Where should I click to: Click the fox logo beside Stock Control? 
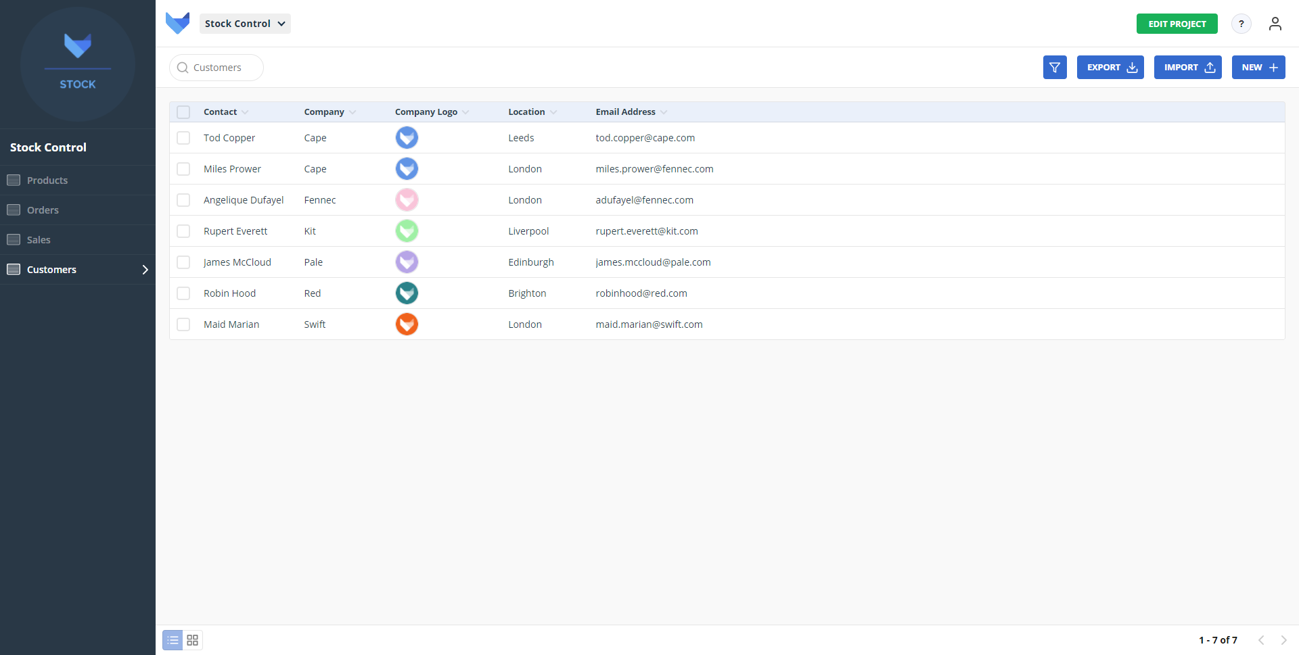[178, 23]
